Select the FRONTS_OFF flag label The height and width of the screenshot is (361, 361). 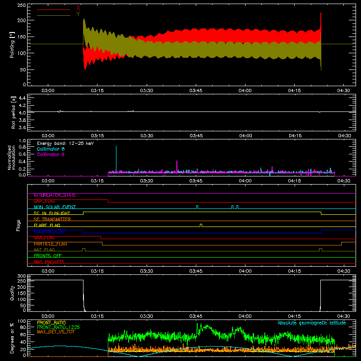(48, 256)
